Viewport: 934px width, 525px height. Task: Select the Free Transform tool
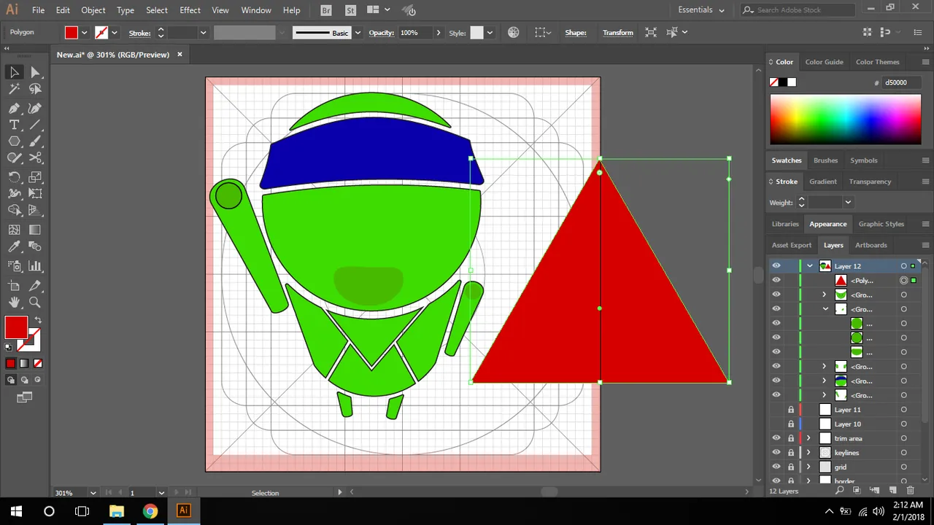coord(35,194)
